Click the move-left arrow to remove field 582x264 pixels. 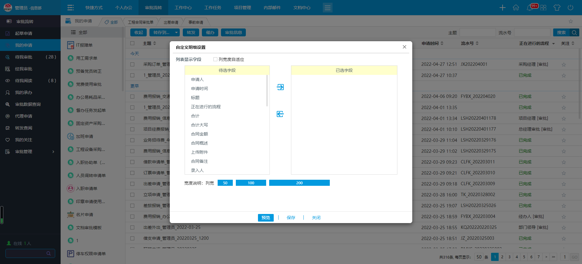(280, 114)
